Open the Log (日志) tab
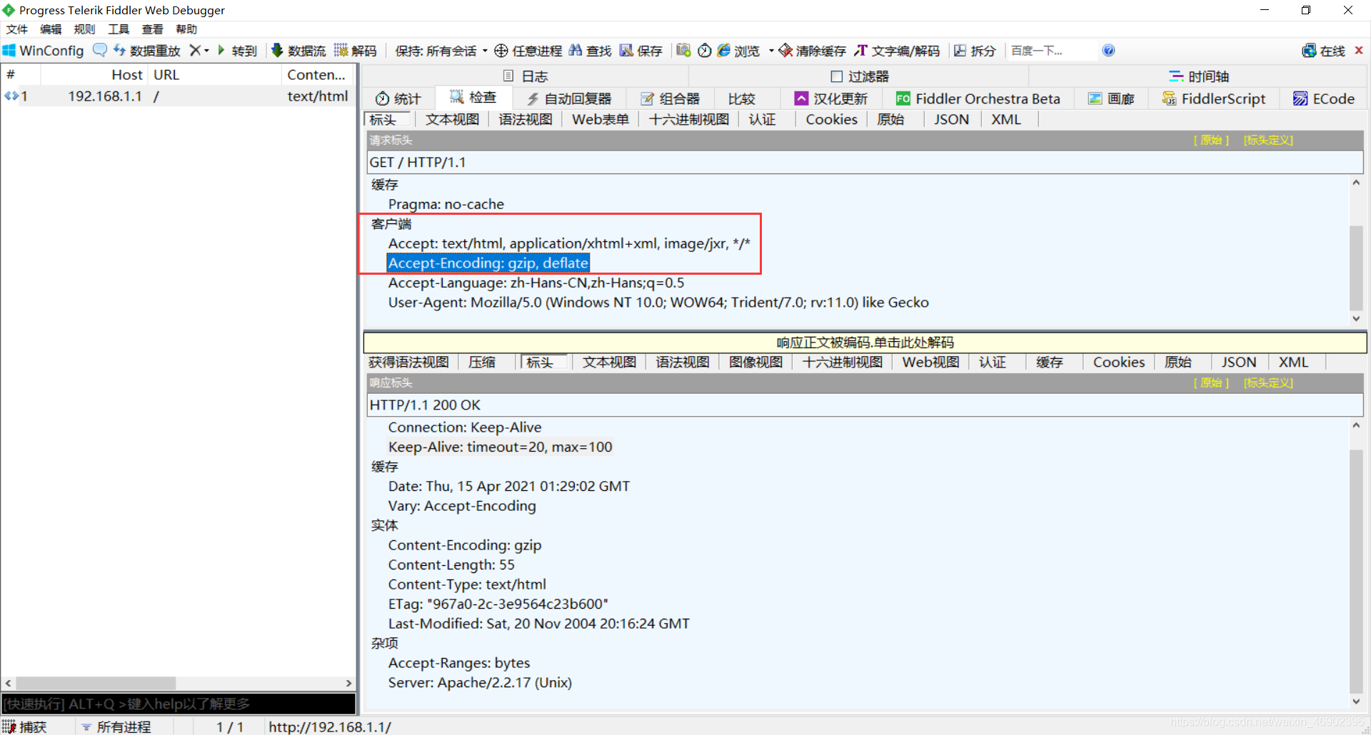This screenshot has width=1371, height=735. [526, 76]
